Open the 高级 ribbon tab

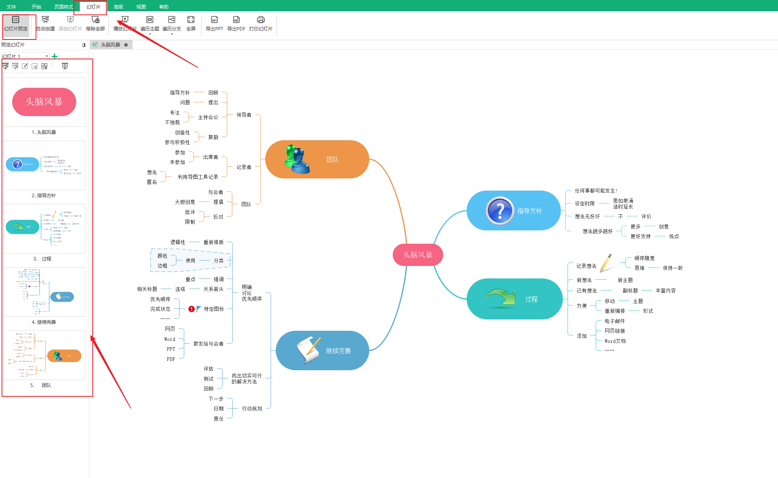pos(118,7)
